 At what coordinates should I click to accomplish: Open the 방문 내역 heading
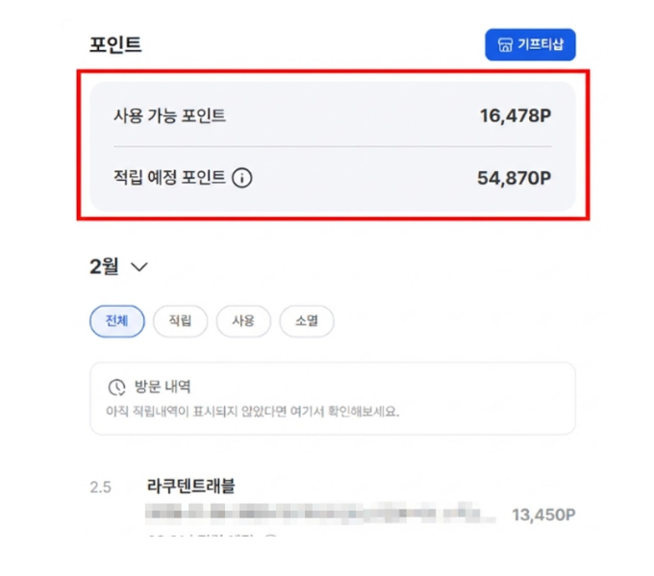click(x=163, y=388)
